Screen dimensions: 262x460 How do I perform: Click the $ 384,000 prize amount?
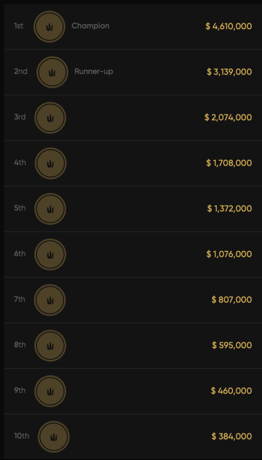(231, 436)
